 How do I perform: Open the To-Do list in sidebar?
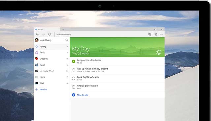(x=51, y=52)
